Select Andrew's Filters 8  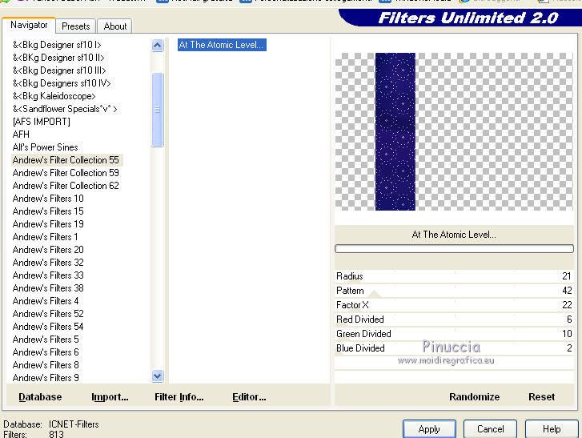coord(46,365)
